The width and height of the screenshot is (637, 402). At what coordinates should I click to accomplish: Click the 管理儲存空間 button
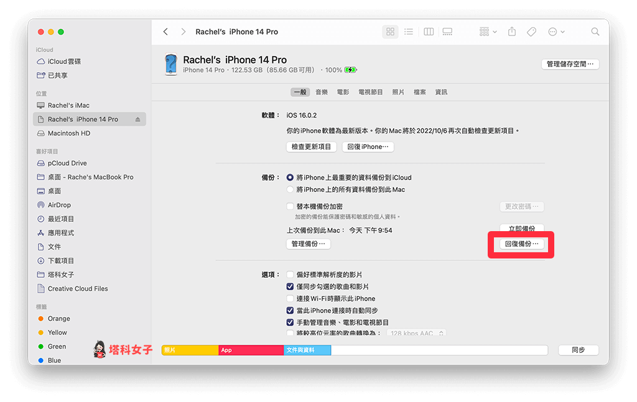point(570,64)
